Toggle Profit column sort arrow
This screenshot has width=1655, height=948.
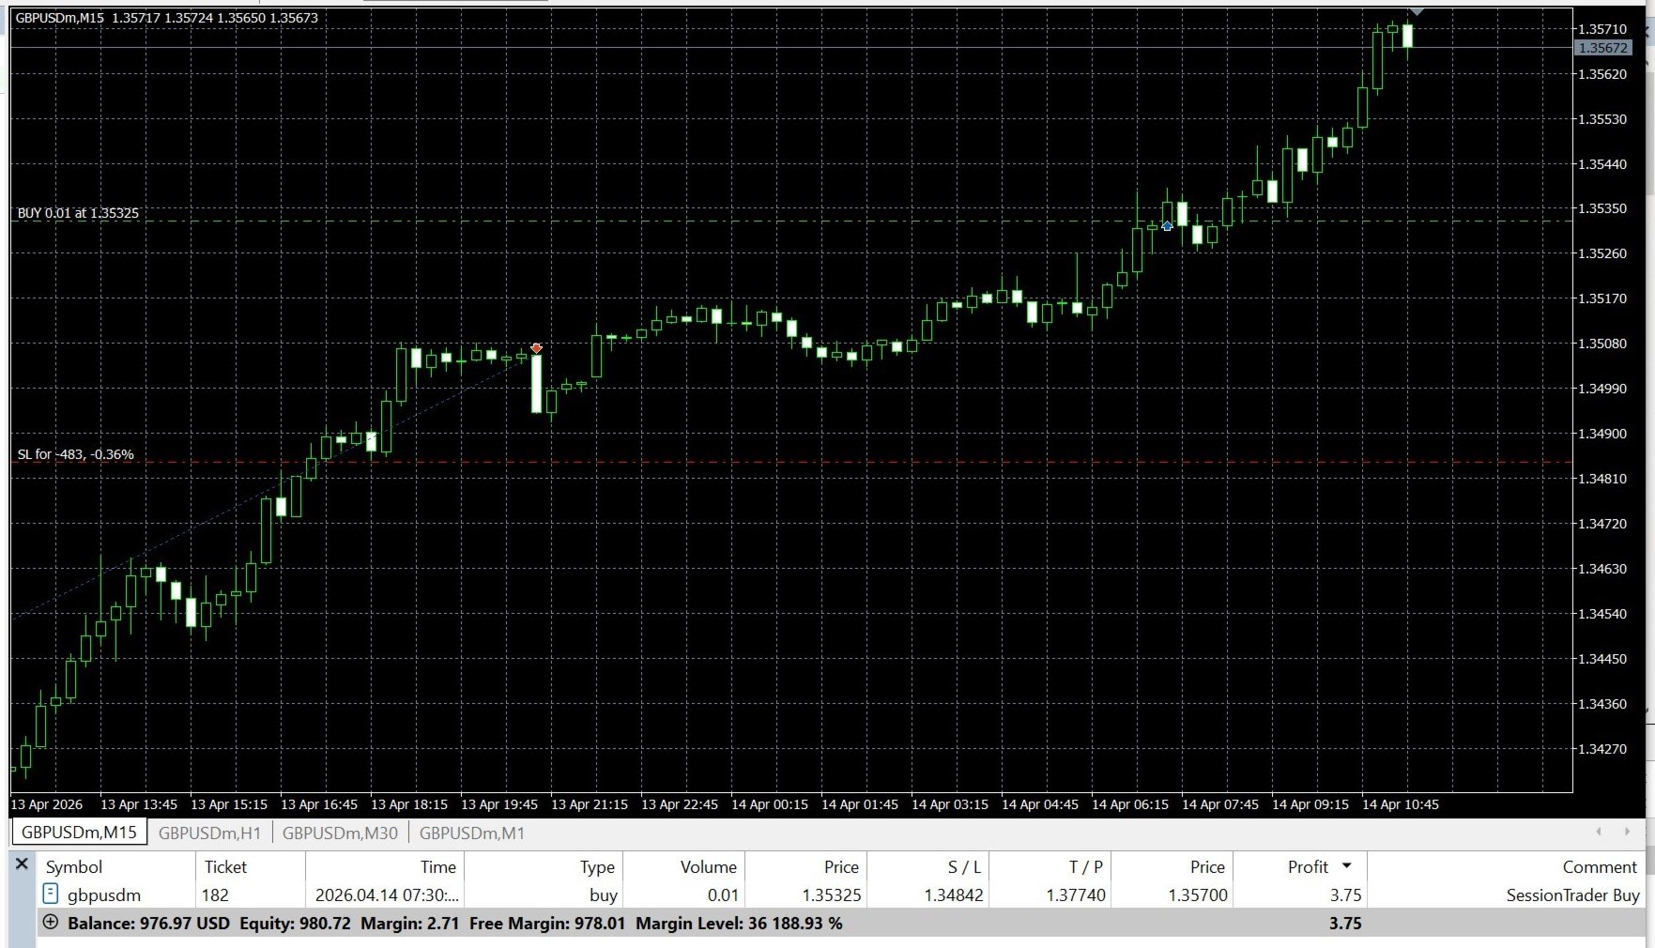click(1347, 866)
